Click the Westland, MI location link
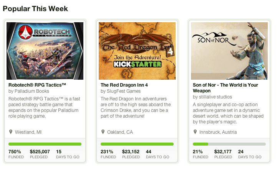277x169 pixels. 28,132
